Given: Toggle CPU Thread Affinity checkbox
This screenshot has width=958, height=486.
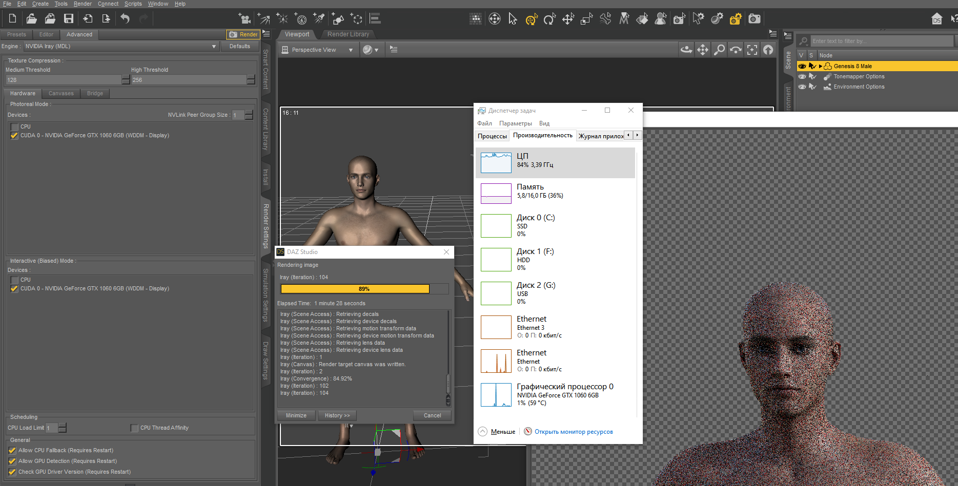Looking at the screenshot, I should (x=134, y=428).
